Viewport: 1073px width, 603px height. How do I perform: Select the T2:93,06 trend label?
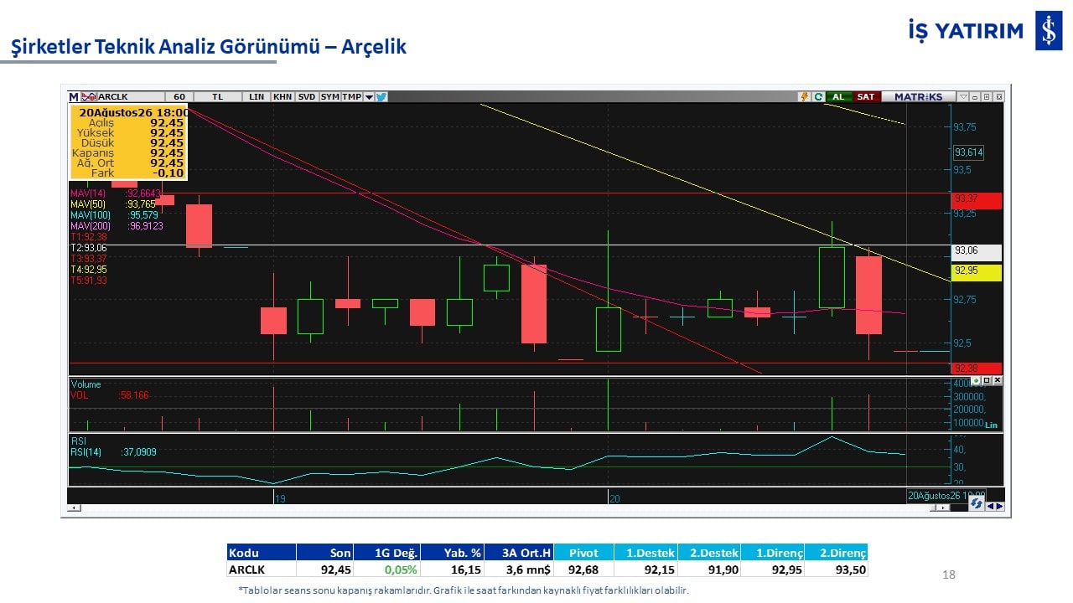(x=89, y=248)
